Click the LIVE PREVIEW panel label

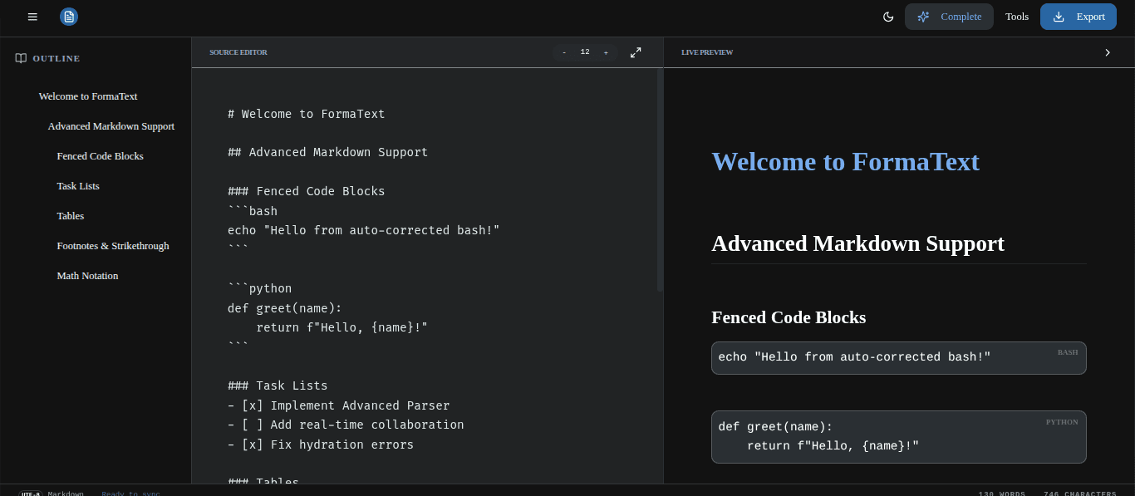click(x=707, y=52)
